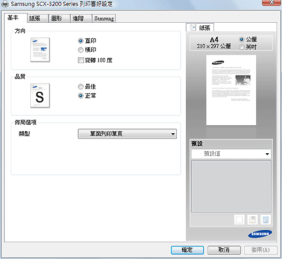Choose 最佳 print quality
282x259 pixels.
point(87,87)
